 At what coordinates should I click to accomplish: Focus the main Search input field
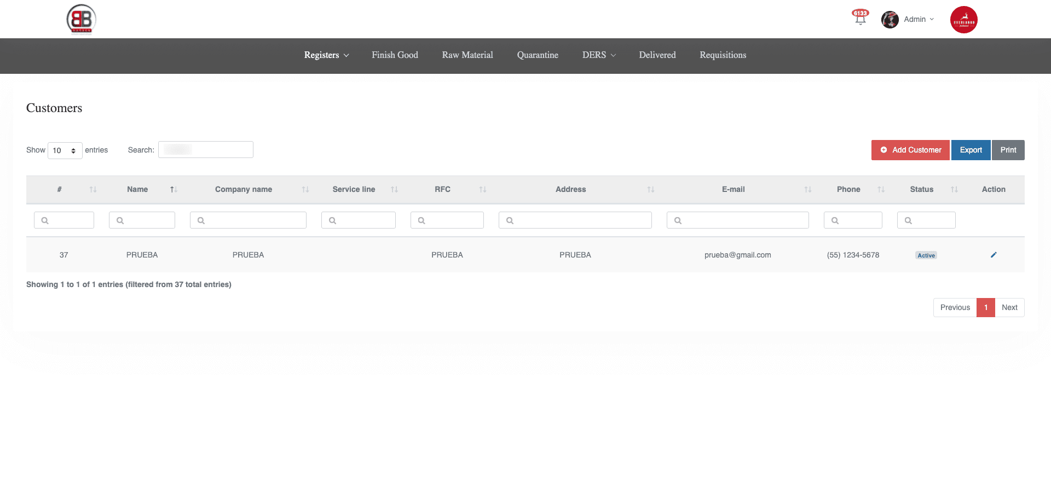(x=206, y=150)
